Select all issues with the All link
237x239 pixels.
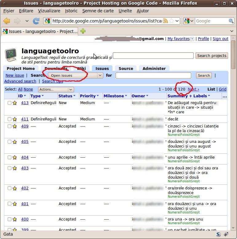pos(20,89)
